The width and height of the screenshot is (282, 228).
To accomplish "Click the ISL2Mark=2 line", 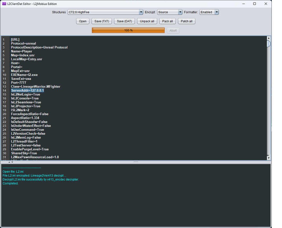I will [20, 110].
